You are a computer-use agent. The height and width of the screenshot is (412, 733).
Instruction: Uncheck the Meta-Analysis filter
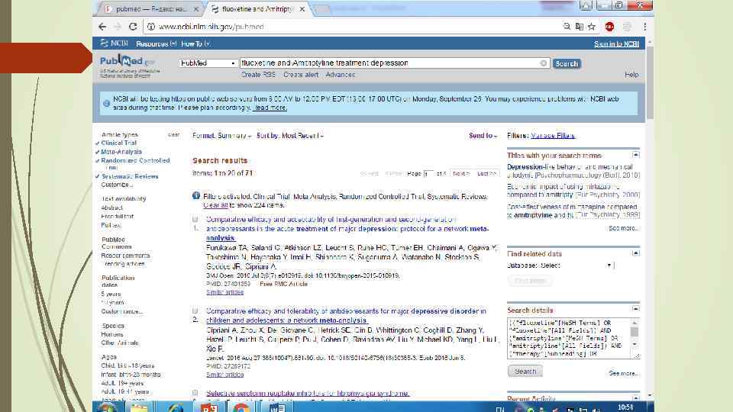coord(121,152)
